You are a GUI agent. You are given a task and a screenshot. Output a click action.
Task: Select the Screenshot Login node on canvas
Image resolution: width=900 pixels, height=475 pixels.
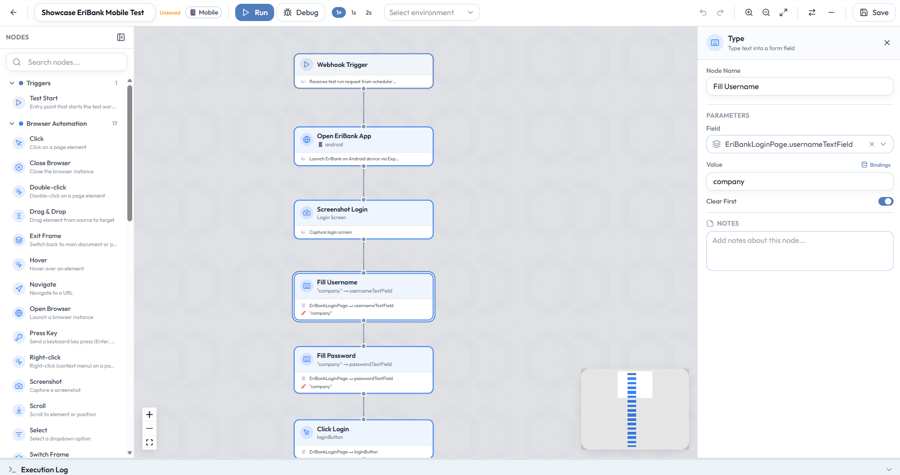coord(364,220)
